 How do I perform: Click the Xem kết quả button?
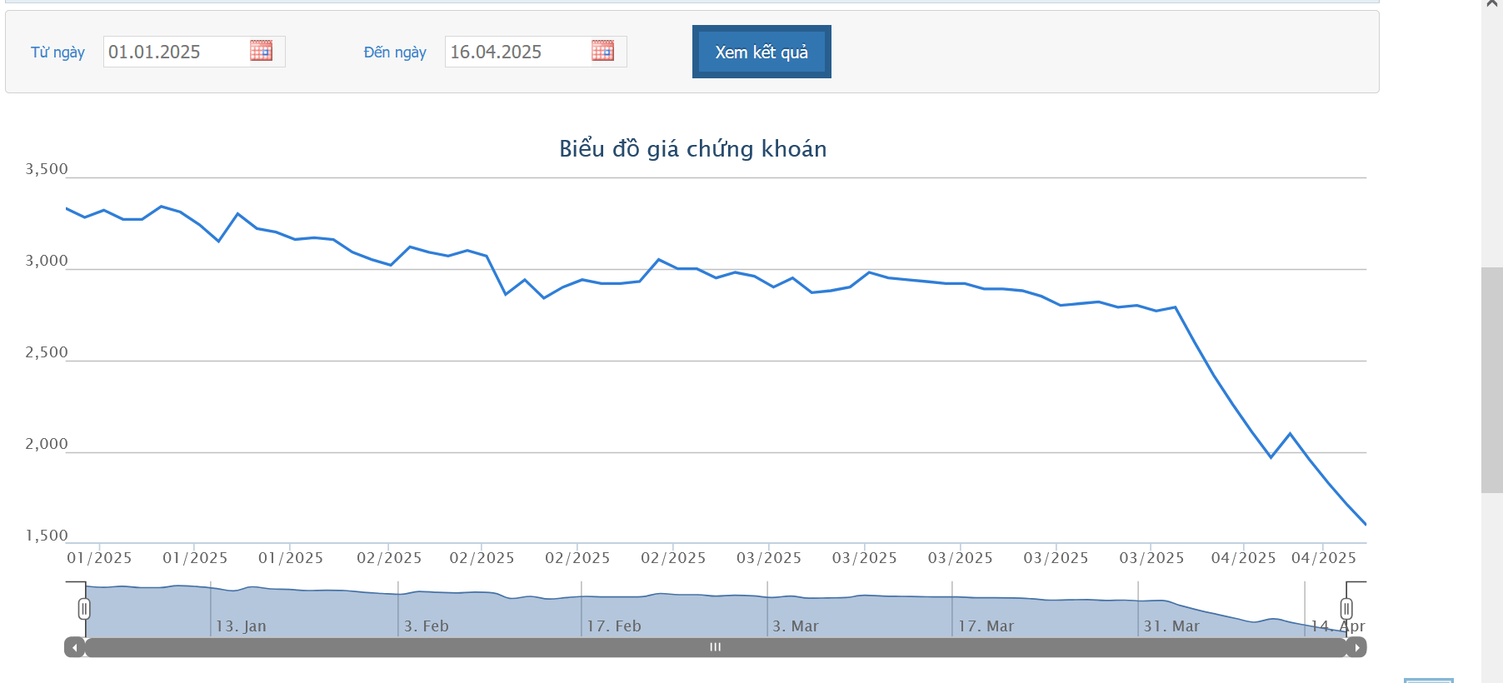(761, 52)
